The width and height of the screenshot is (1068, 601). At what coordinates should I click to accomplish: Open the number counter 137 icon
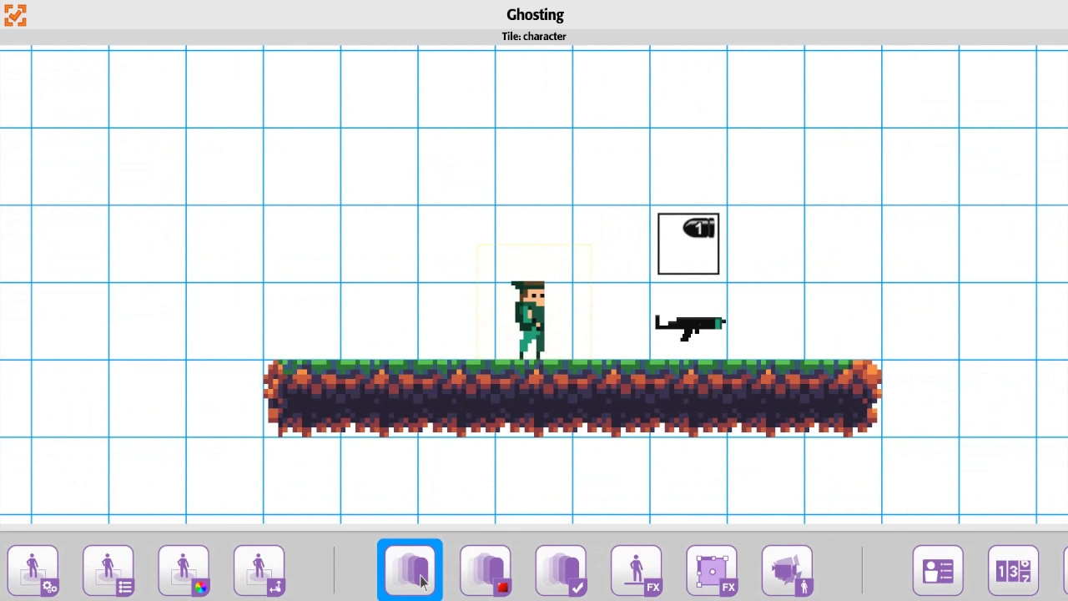click(1013, 571)
